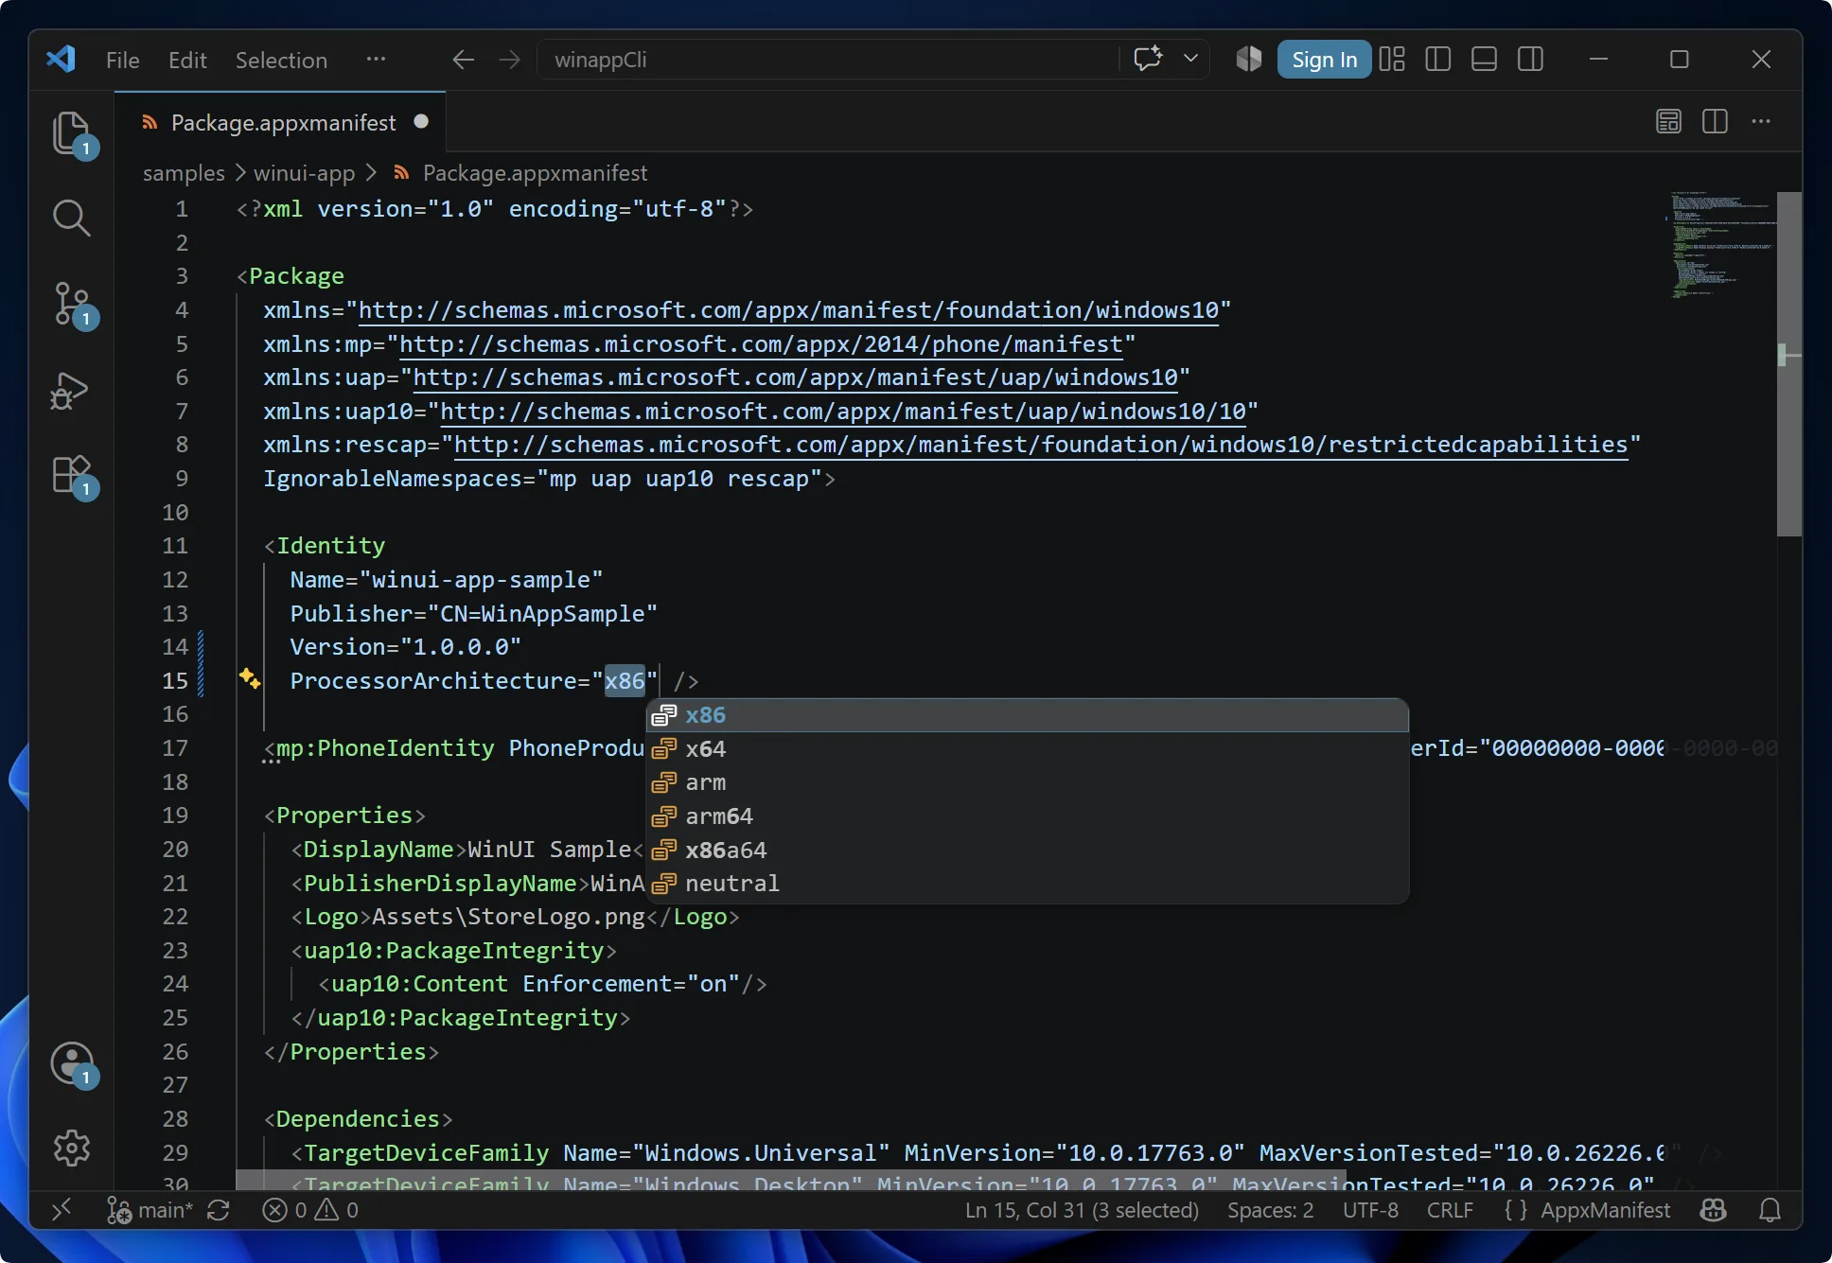1832x1263 pixels.
Task: Click the samples breadcrumb
Action: [x=184, y=173]
